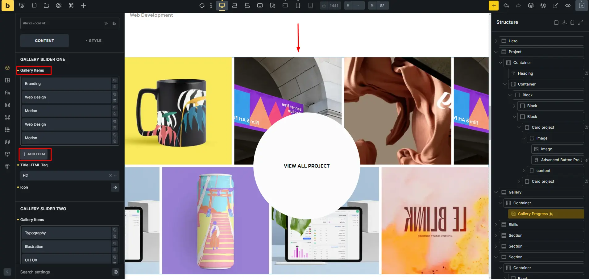The image size is (589, 279).
Task: Toggle the preview eye icon
Action: 568,6
